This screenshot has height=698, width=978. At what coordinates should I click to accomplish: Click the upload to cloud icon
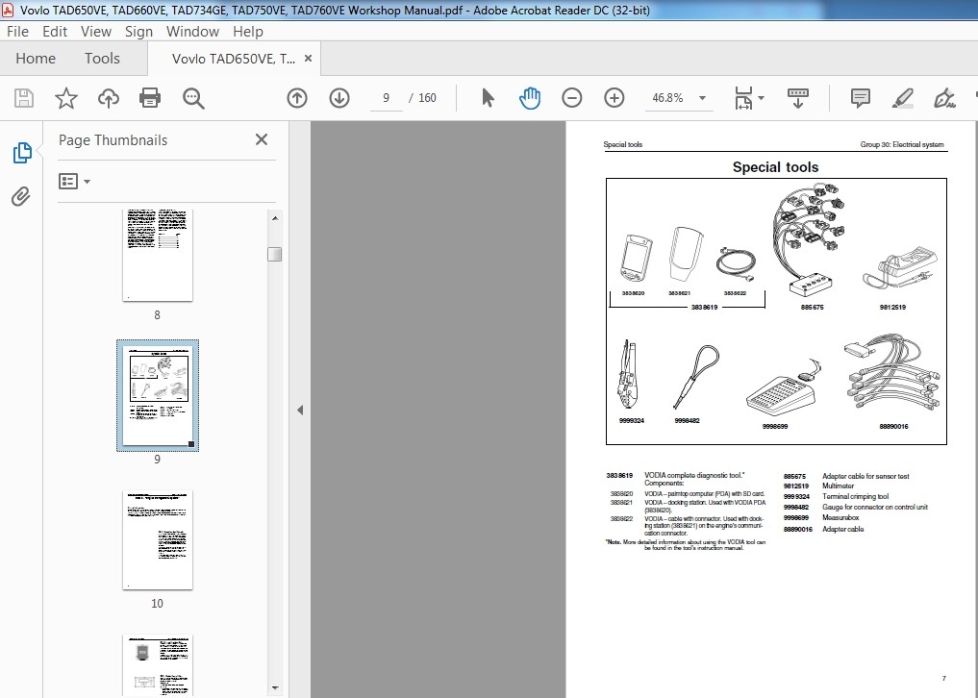pos(109,98)
